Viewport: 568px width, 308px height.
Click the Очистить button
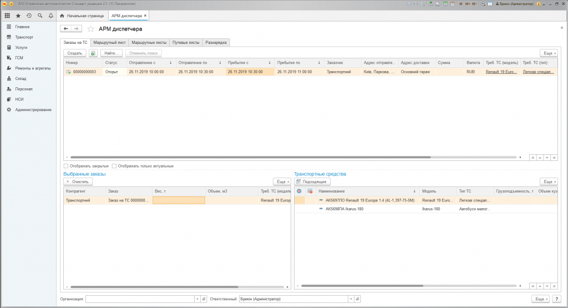[78, 181]
